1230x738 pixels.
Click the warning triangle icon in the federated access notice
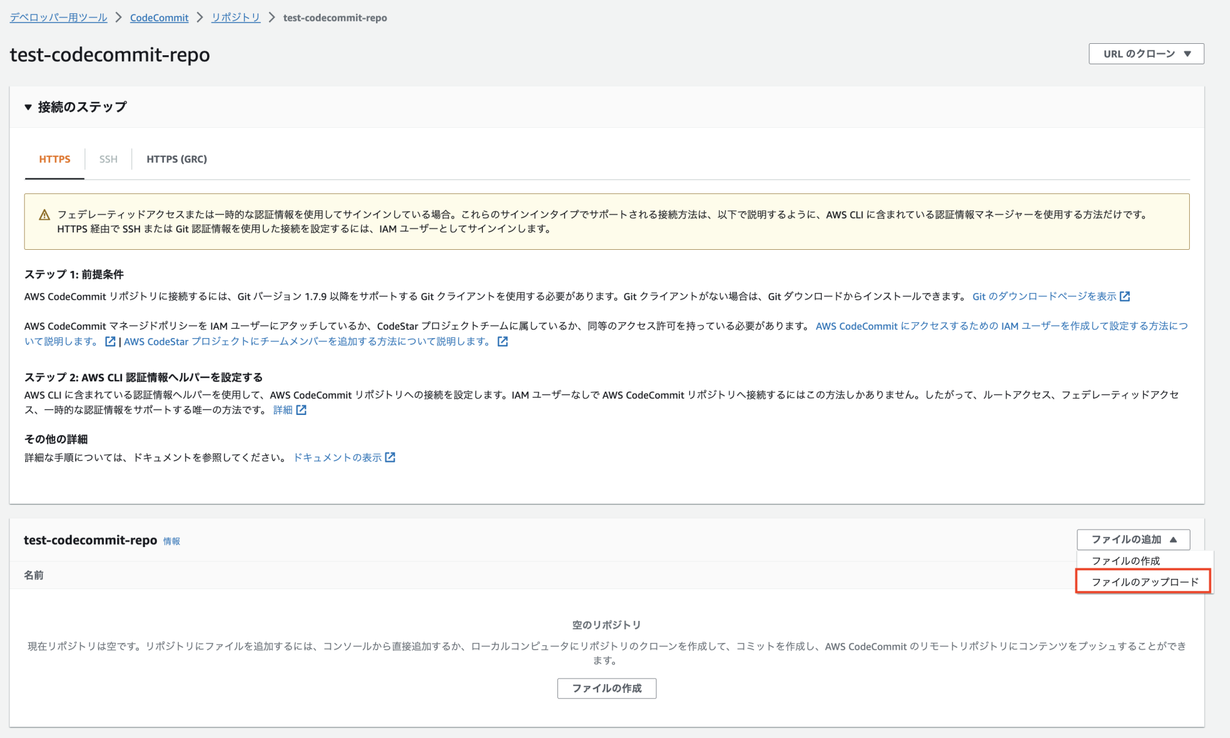pyautogui.click(x=44, y=213)
